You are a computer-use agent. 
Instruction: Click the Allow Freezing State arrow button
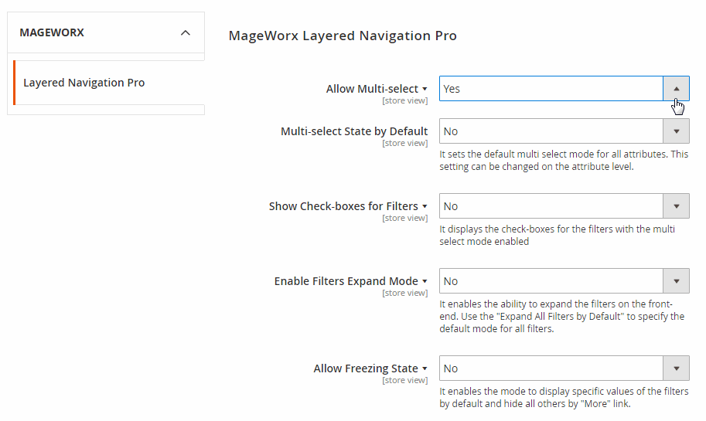coord(676,368)
